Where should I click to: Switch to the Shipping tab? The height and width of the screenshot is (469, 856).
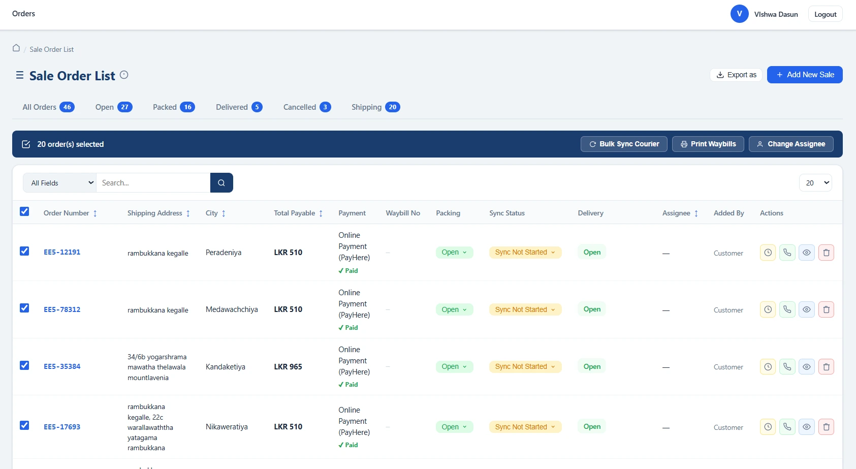click(x=375, y=107)
